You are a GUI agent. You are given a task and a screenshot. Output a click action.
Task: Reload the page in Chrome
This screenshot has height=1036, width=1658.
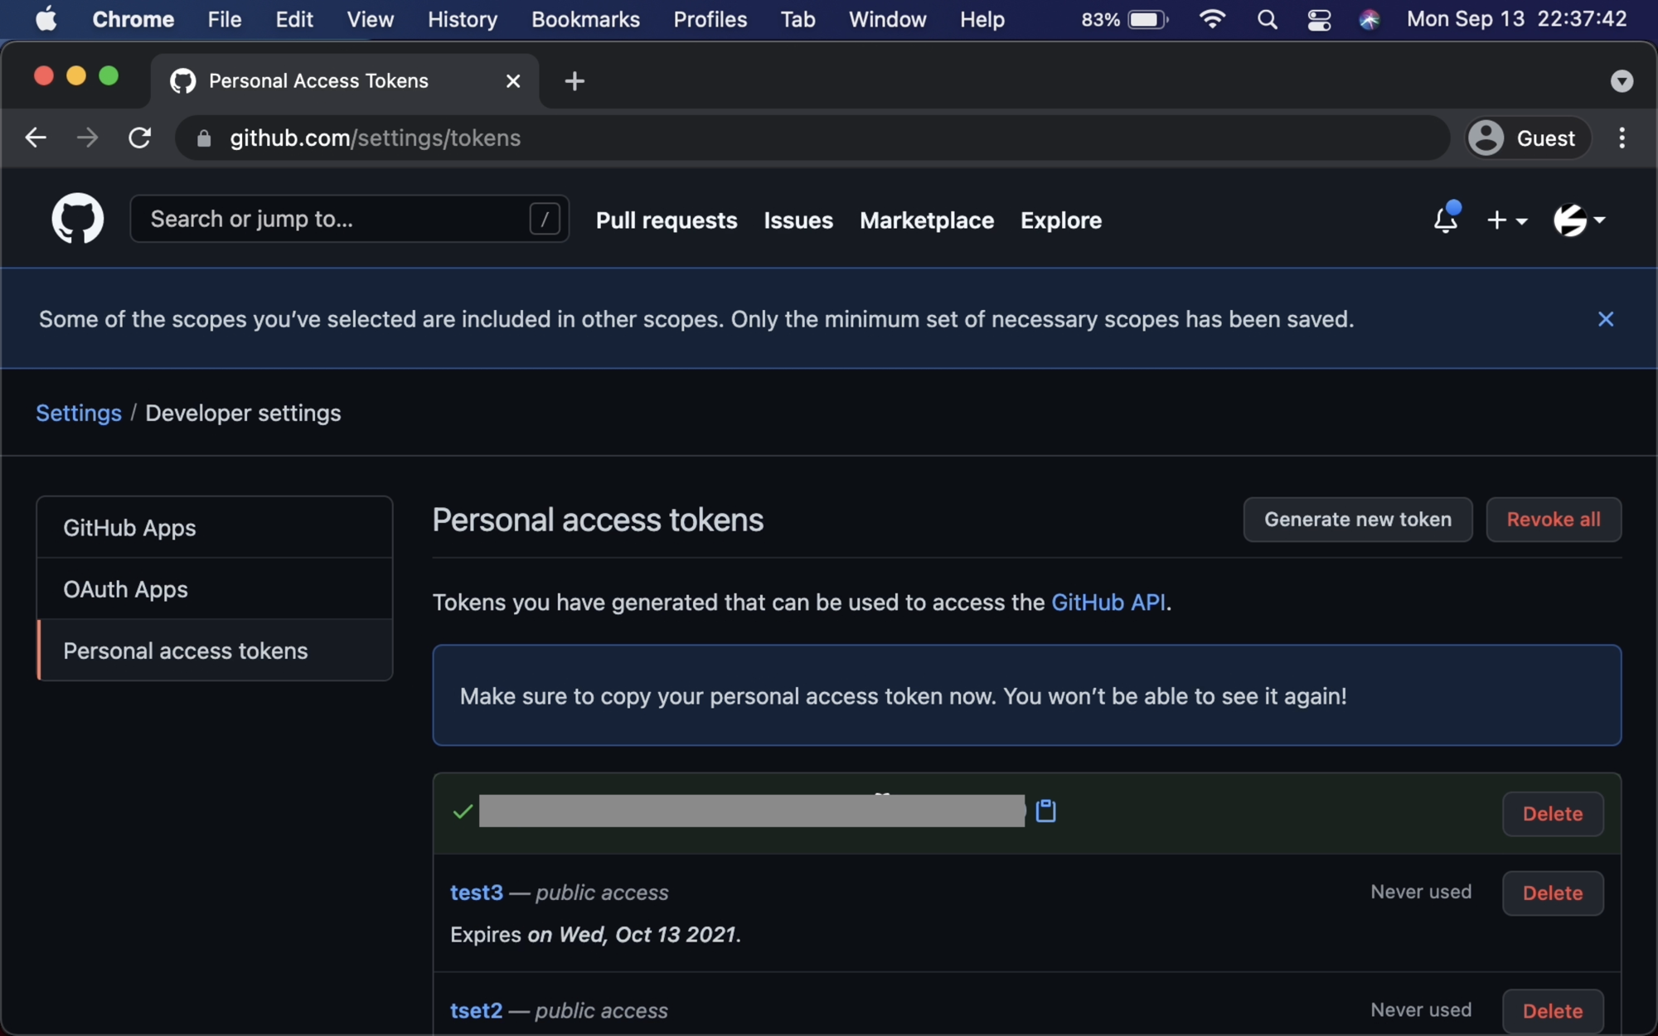[140, 138]
